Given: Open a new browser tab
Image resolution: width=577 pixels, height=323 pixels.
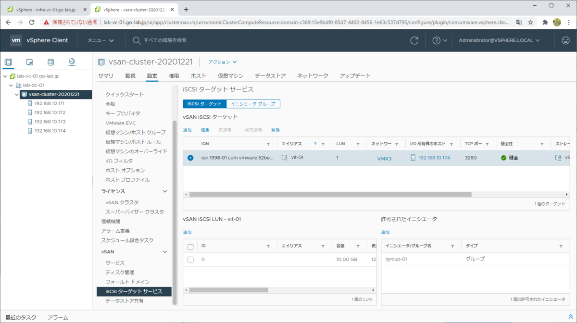Looking at the screenshot, I should pos(186,9).
